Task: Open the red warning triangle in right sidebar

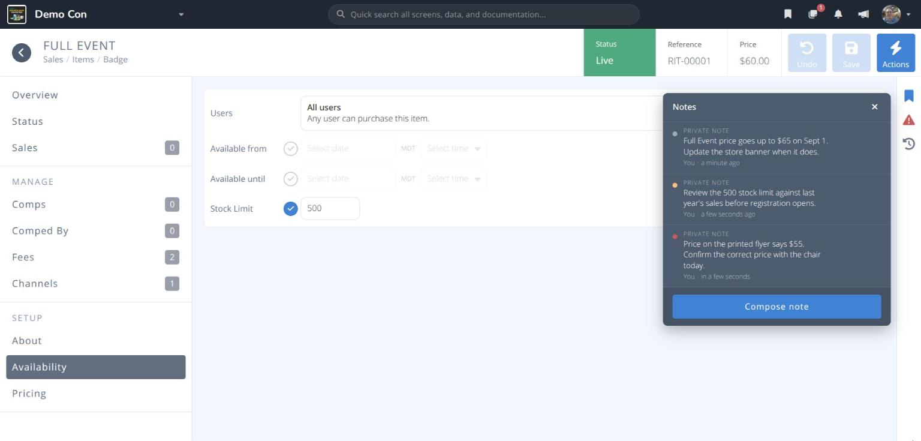Action: (x=909, y=120)
